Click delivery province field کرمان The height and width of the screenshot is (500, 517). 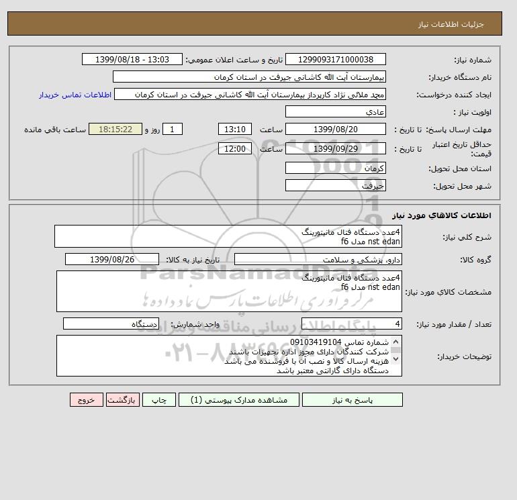click(x=336, y=168)
